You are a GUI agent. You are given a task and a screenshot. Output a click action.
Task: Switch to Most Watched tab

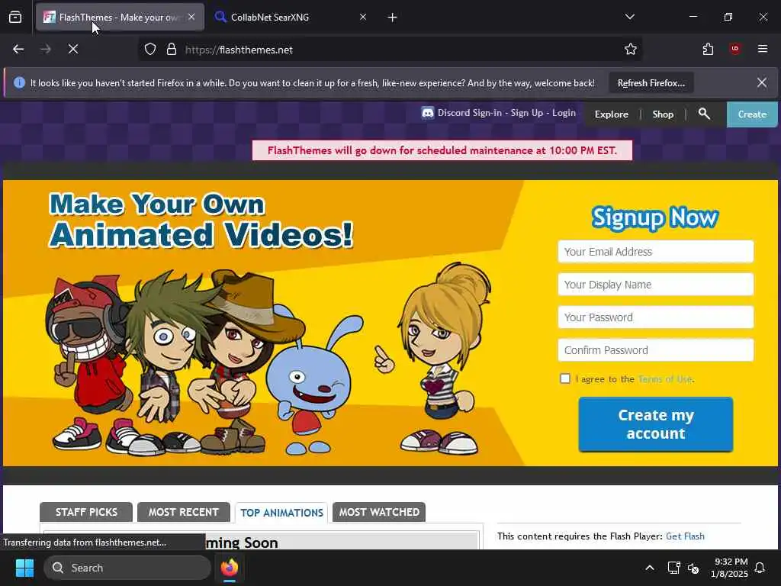pyautogui.click(x=379, y=512)
